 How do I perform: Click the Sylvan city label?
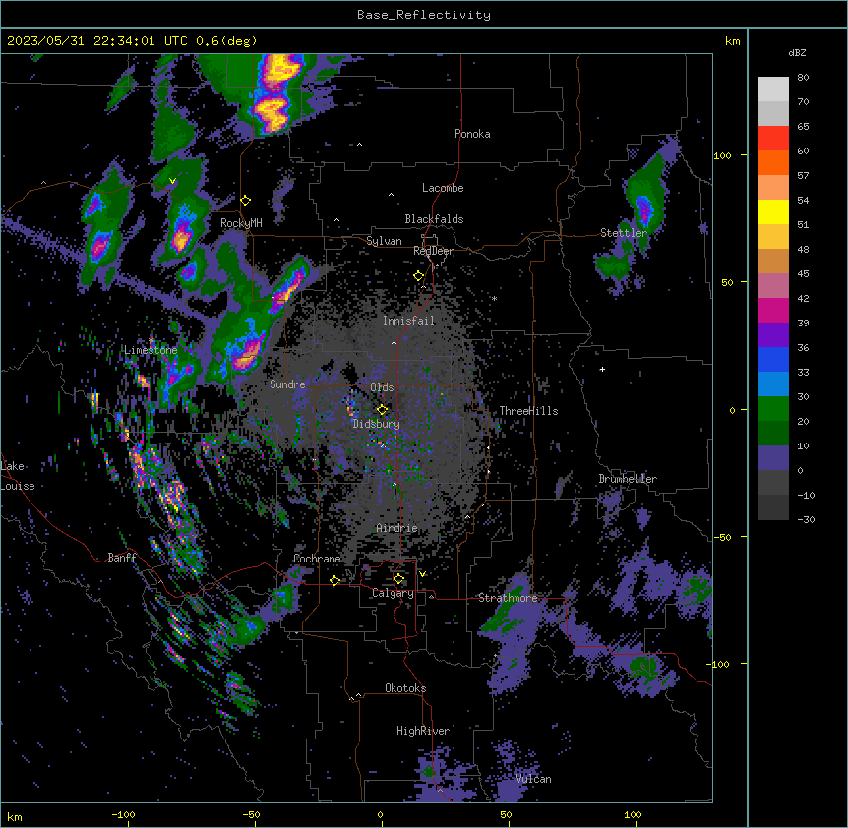pos(384,241)
